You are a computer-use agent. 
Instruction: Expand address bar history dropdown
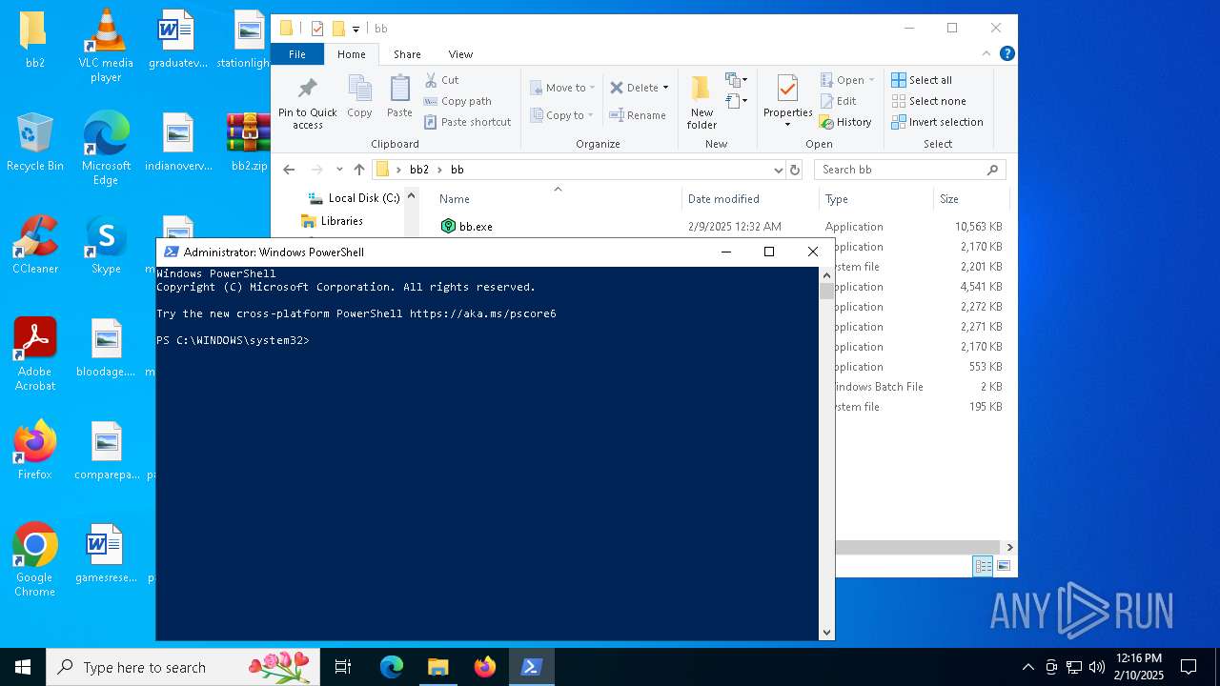pos(779,170)
